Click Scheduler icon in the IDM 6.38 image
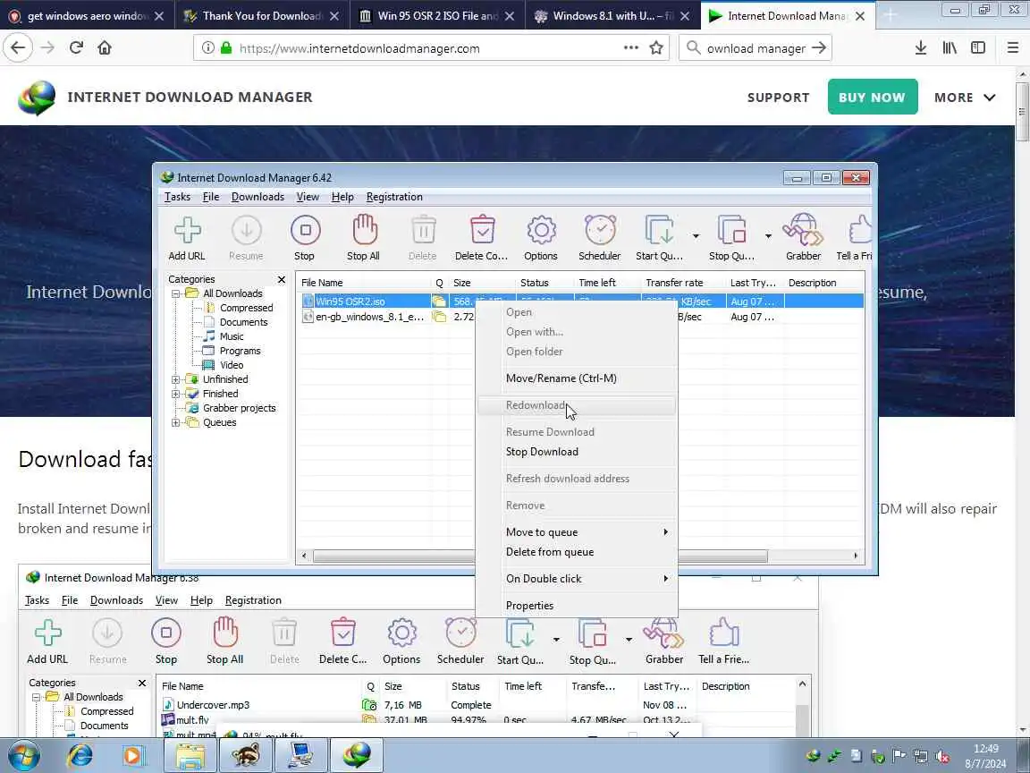Viewport: 1030px width, 773px height. [x=460, y=633]
